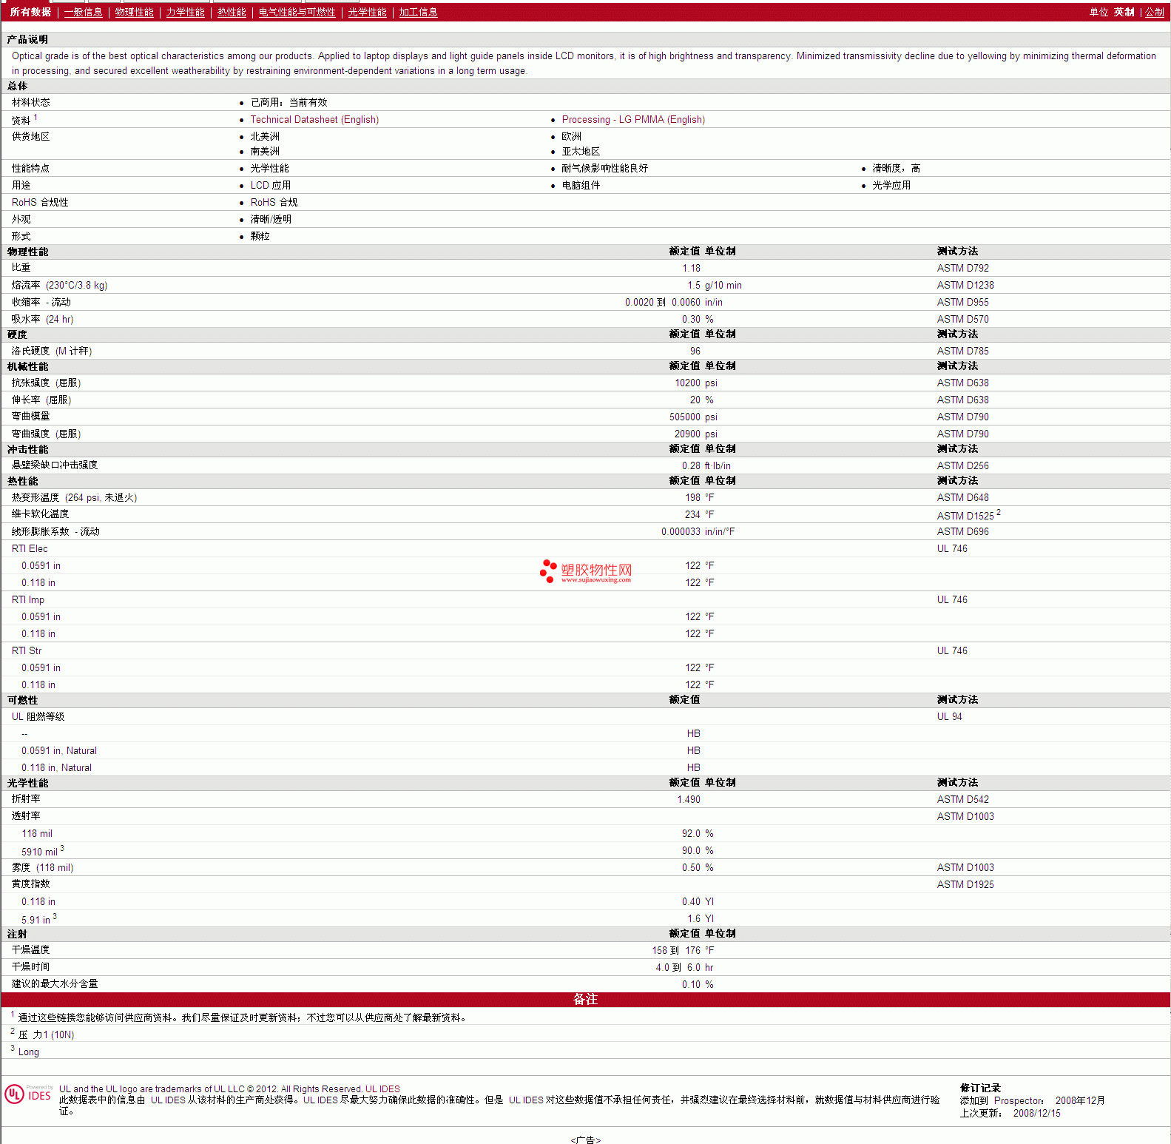Select ASTM D1925 test method text
Screen dimensions: 1171x1144
965,885
